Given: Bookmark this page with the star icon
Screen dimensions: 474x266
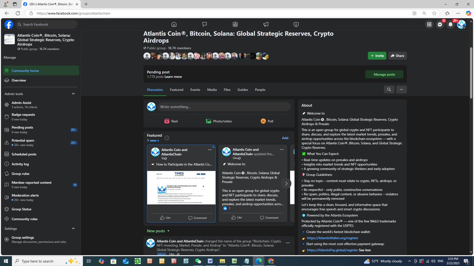Looking at the screenshot, I should (x=434, y=13).
